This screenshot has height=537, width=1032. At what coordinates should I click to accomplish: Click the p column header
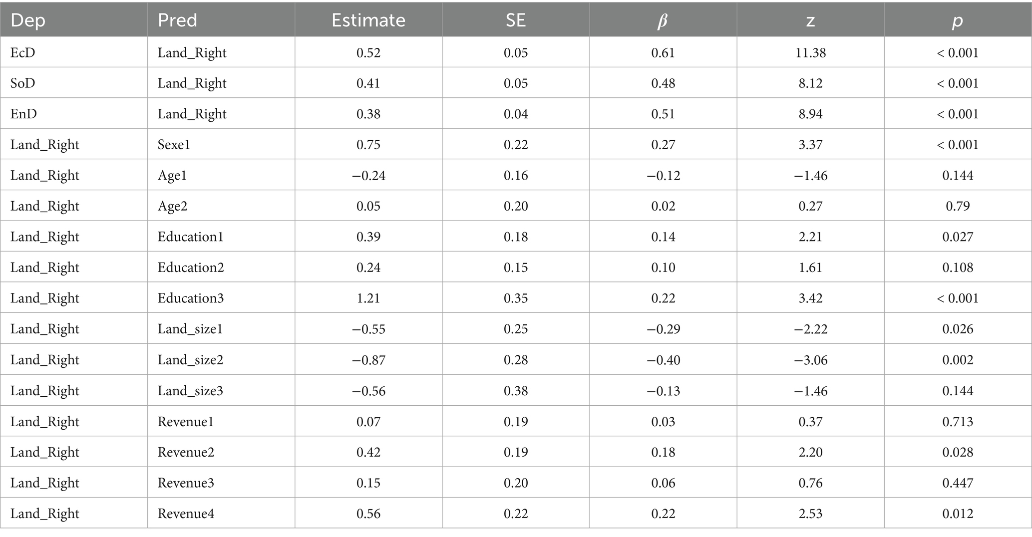957,21
